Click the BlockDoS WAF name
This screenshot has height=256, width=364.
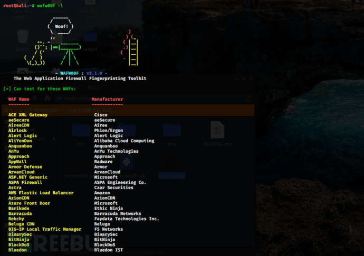pyautogui.click(x=19, y=244)
